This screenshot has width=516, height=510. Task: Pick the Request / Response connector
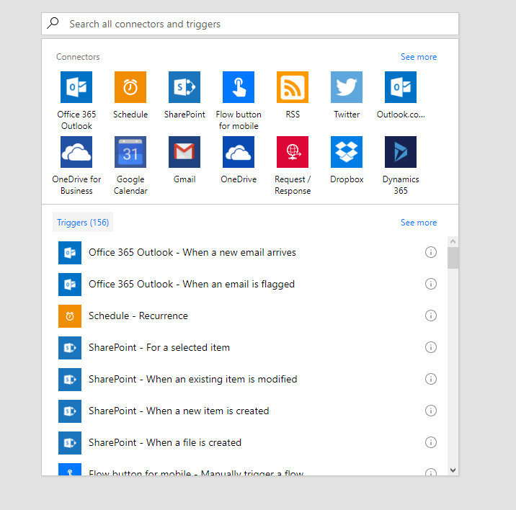coord(293,152)
